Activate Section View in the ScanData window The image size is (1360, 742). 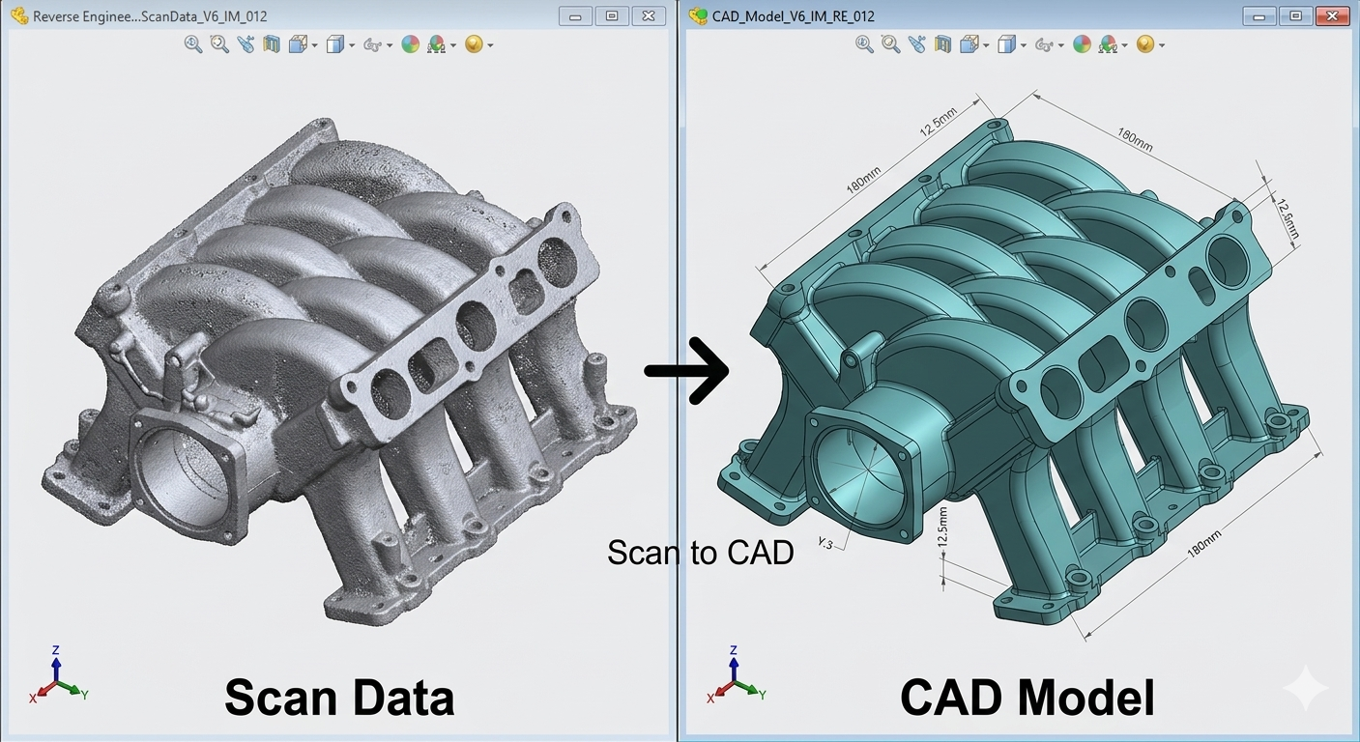tap(271, 44)
